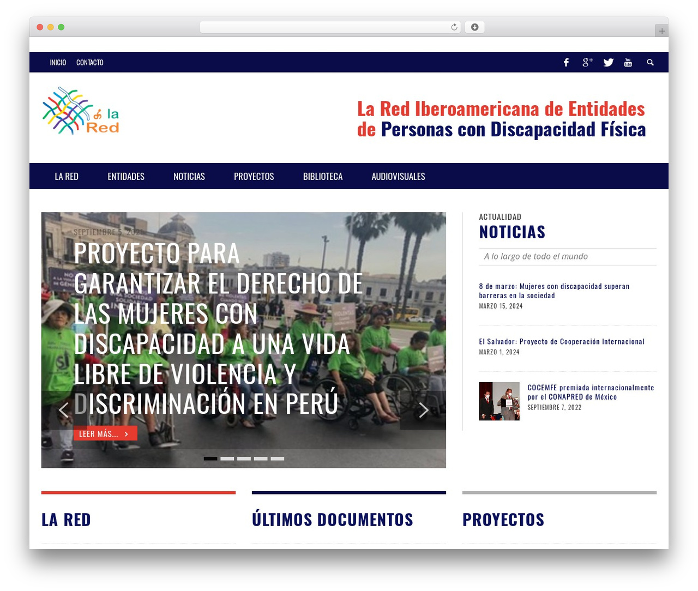Open '8 de marzo: Mujeres con discapacidad' article

554,291
